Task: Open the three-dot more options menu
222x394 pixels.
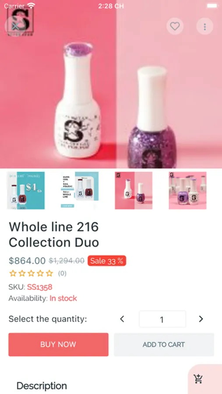Action: (x=204, y=26)
